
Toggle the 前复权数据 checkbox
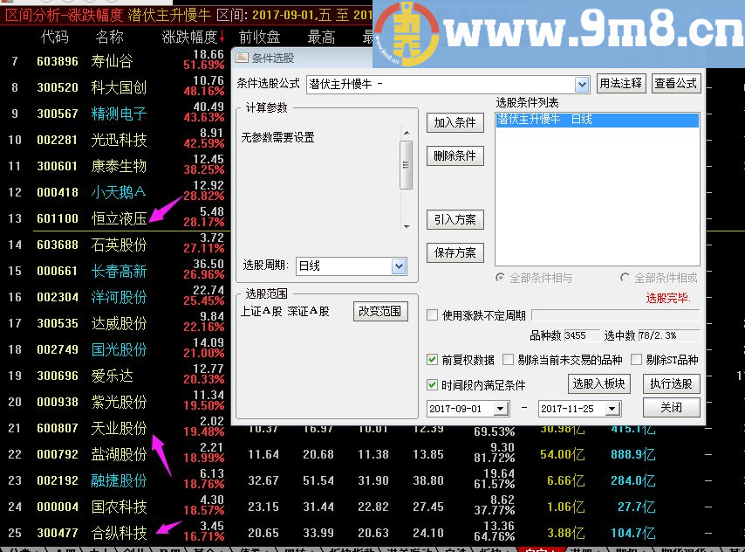click(432, 359)
